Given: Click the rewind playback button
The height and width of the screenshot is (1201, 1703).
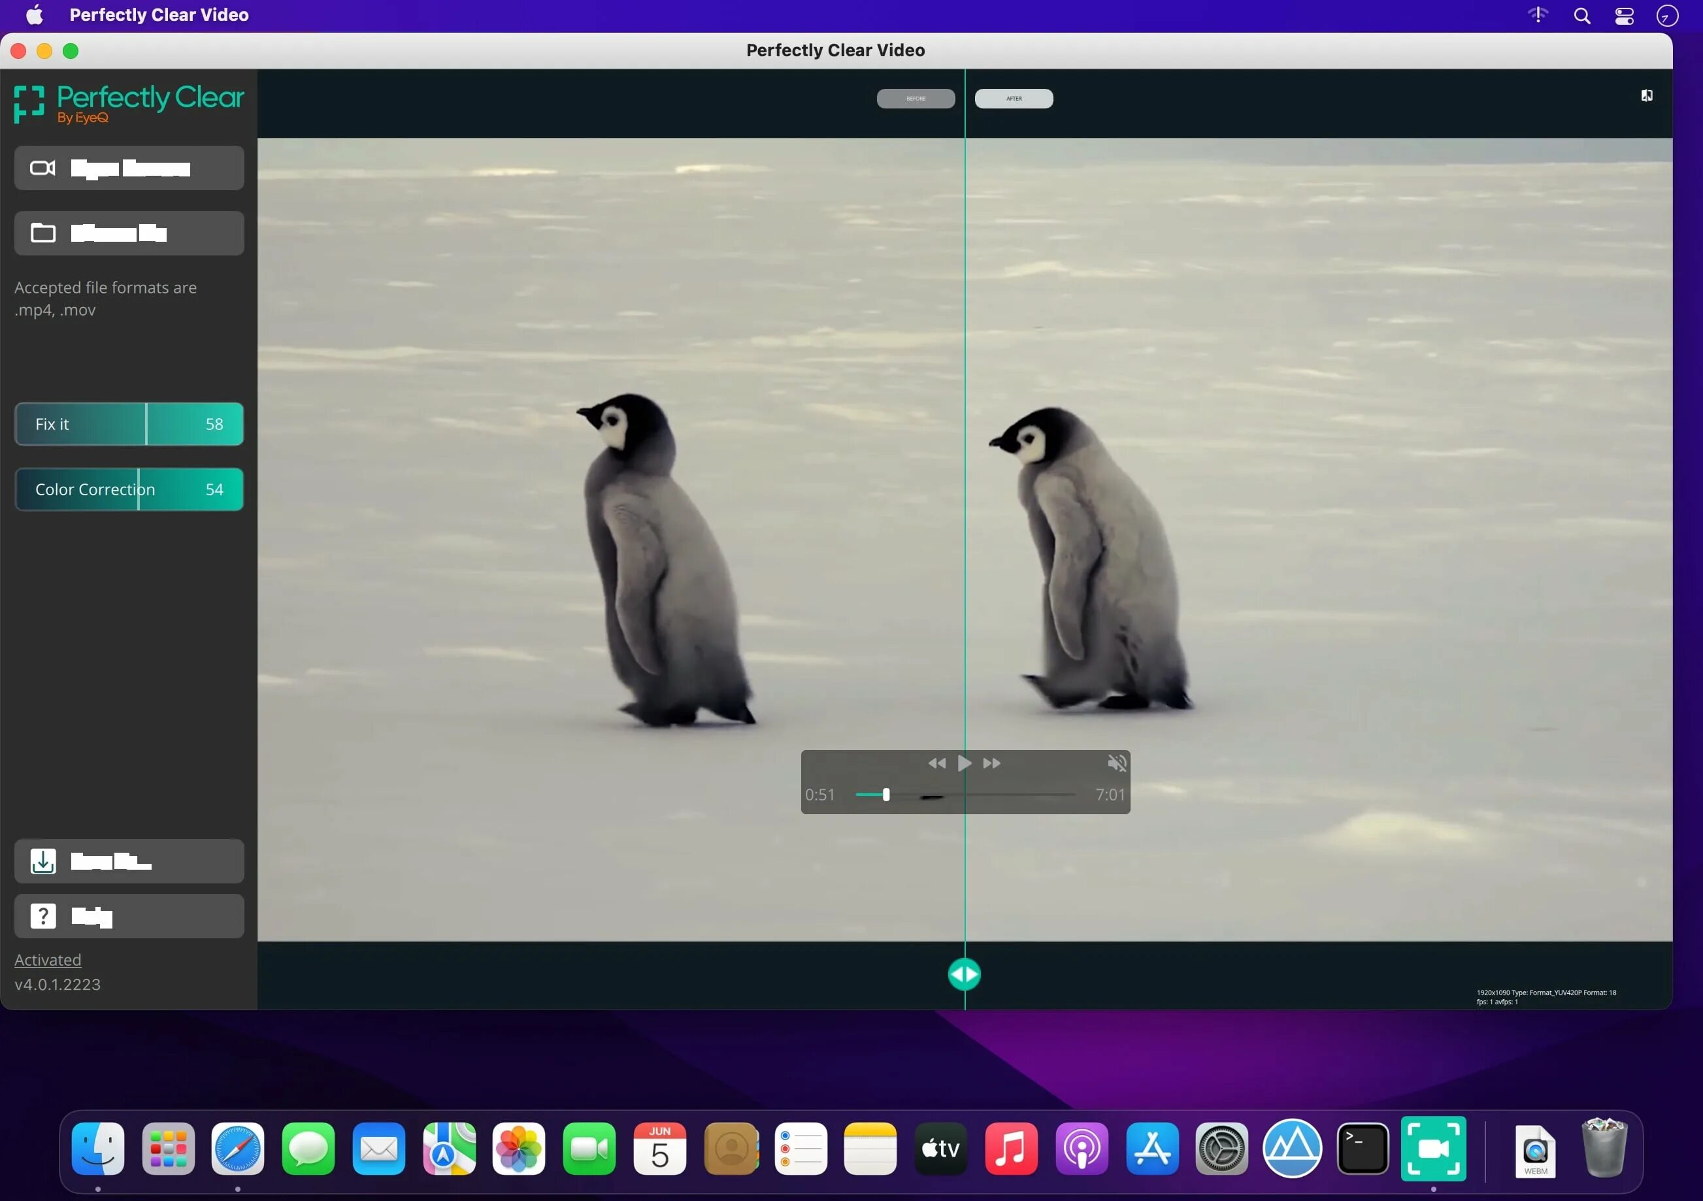Looking at the screenshot, I should (937, 763).
